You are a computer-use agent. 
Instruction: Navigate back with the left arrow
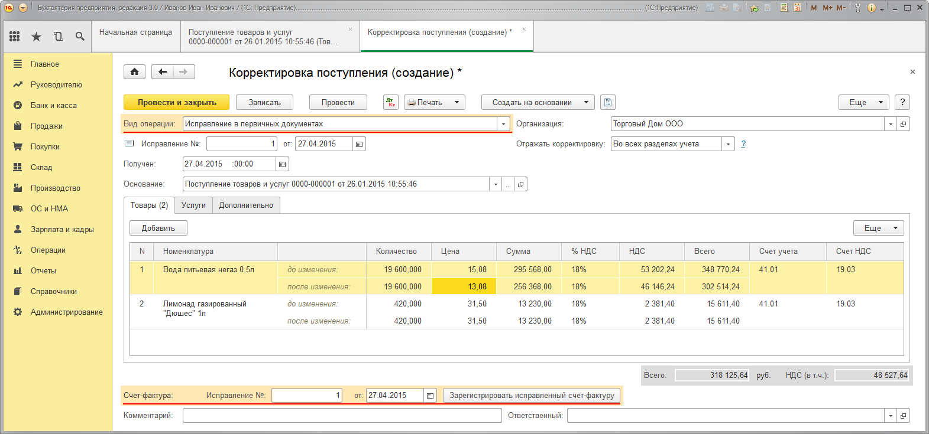(x=162, y=72)
